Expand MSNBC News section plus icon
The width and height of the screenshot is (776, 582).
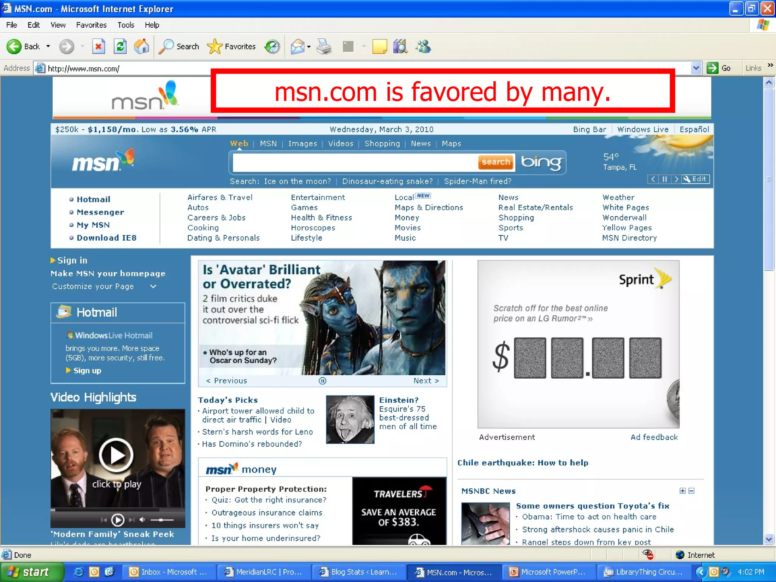click(x=682, y=491)
